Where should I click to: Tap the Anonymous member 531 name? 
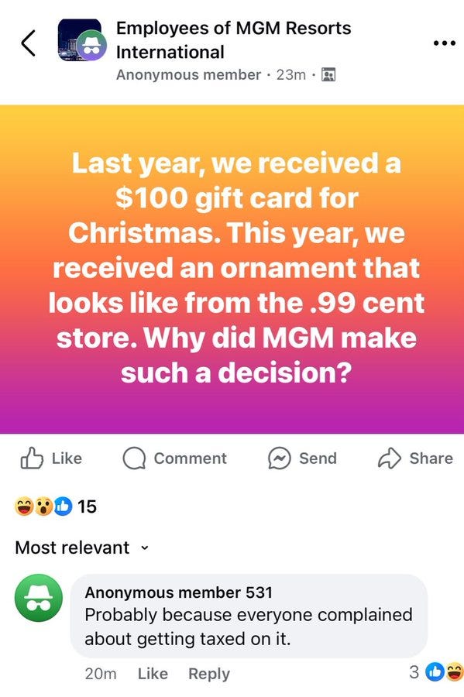178,592
